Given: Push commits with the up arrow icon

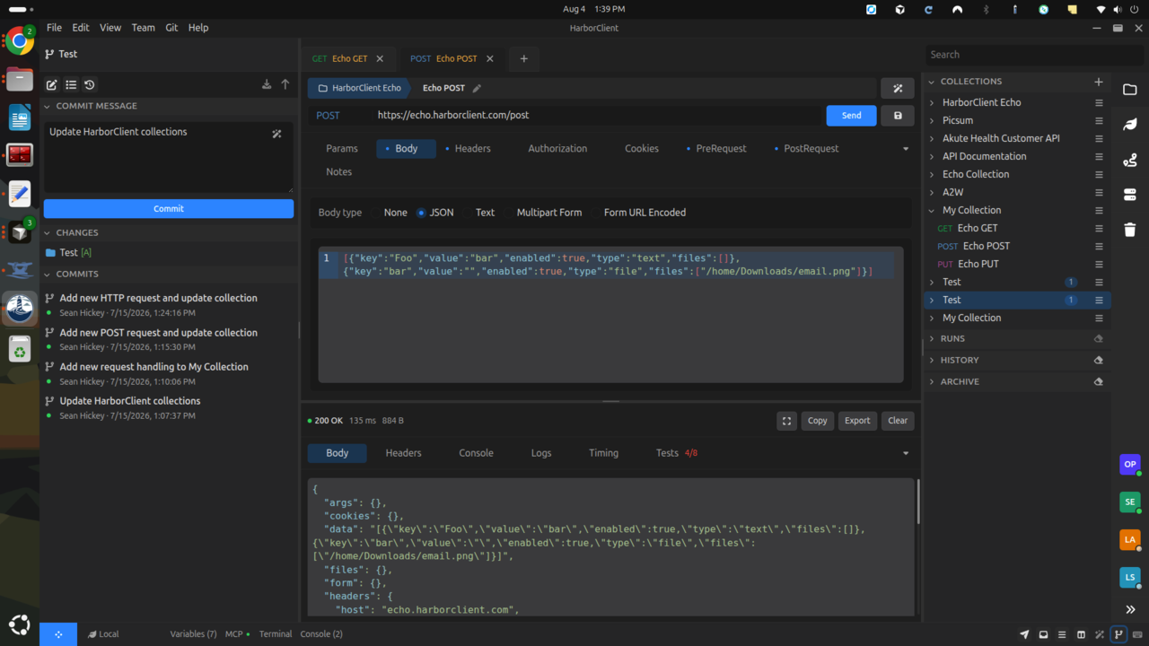Looking at the screenshot, I should click(x=285, y=84).
